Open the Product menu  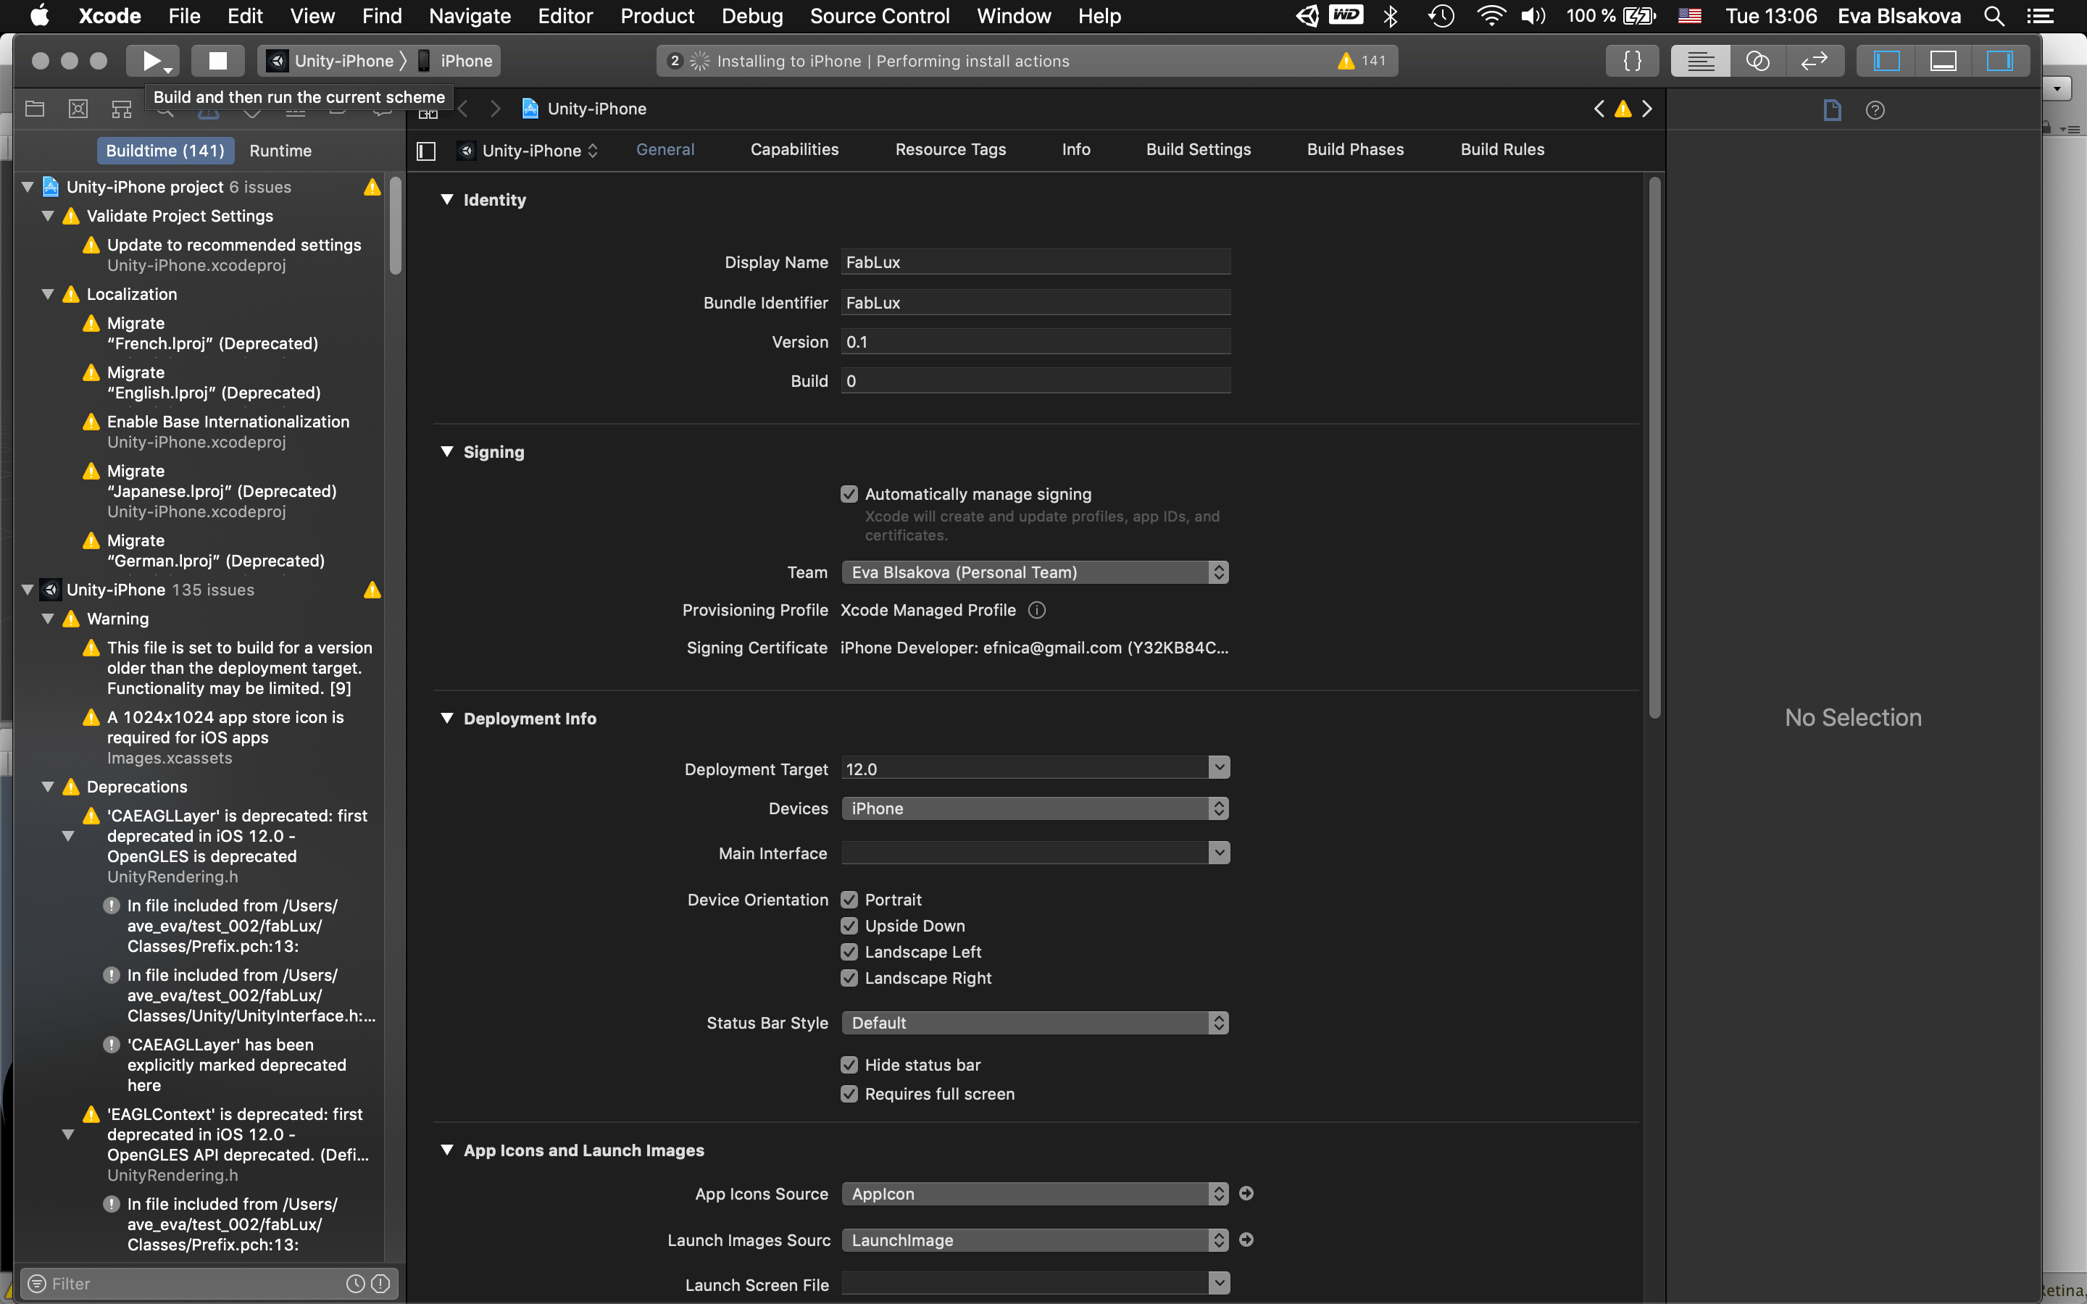coord(657,15)
